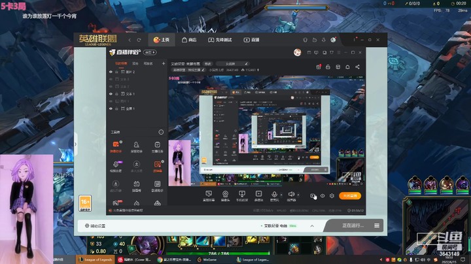This screenshot has width=471, height=264.
Task: Open the 主播任务 tool icon
Action: click(157, 147)
